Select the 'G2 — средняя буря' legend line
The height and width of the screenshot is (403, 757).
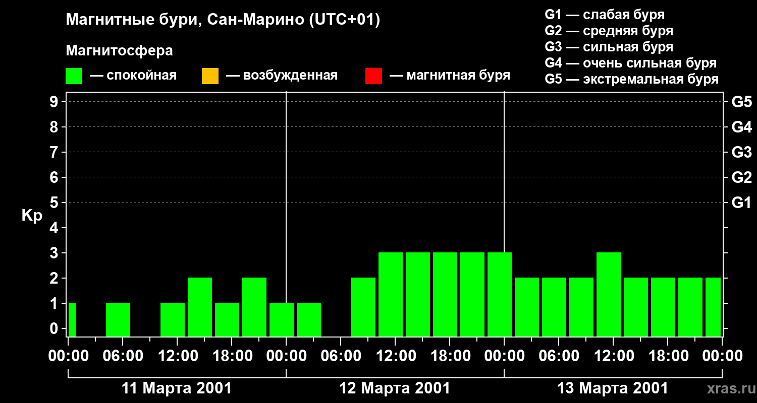[609, 31]
